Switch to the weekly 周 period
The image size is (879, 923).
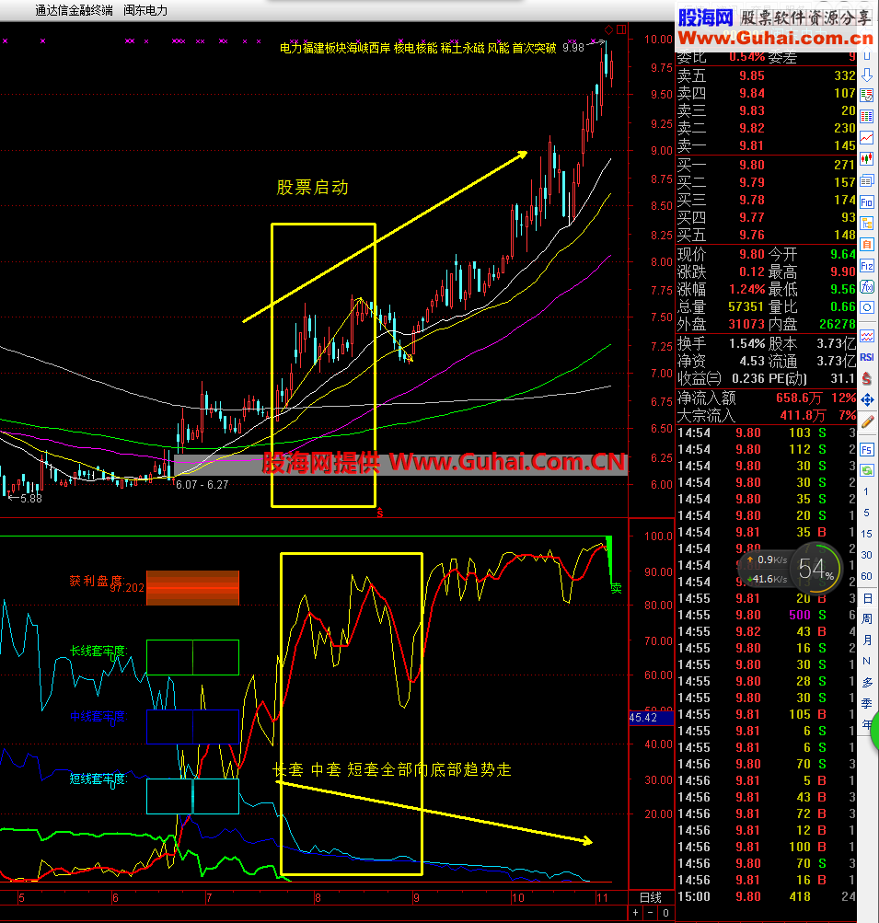point(867,619)
